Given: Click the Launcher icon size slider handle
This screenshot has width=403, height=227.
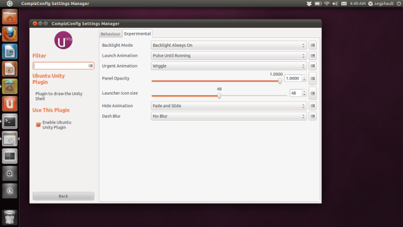Looking at the screenshot, I should coord(219,96).
